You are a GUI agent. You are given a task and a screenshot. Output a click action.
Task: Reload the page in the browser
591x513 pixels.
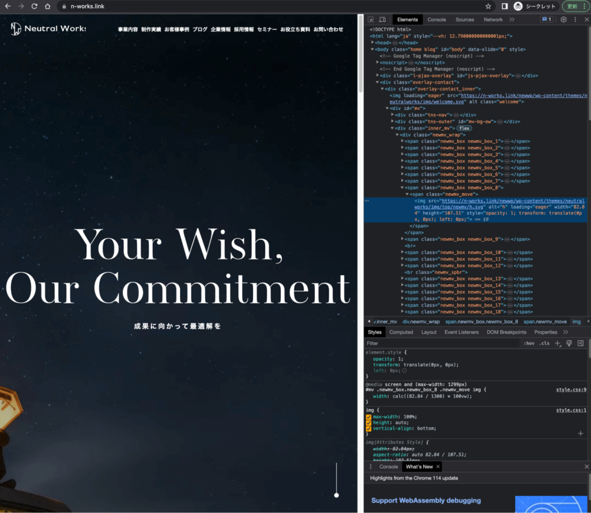click(35, 6)
